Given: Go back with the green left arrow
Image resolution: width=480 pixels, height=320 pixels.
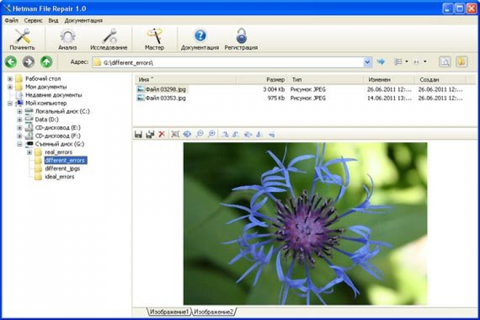Looking at the screenshot, I should coord(11,62).
